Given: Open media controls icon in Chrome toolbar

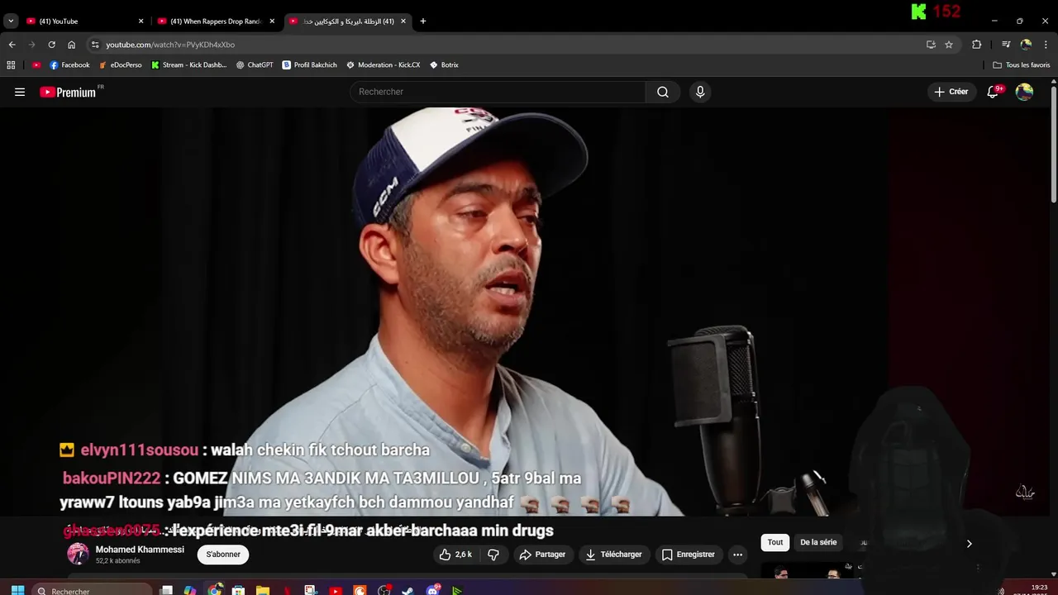Looking at the screenshot, I should click(1006, 45).
